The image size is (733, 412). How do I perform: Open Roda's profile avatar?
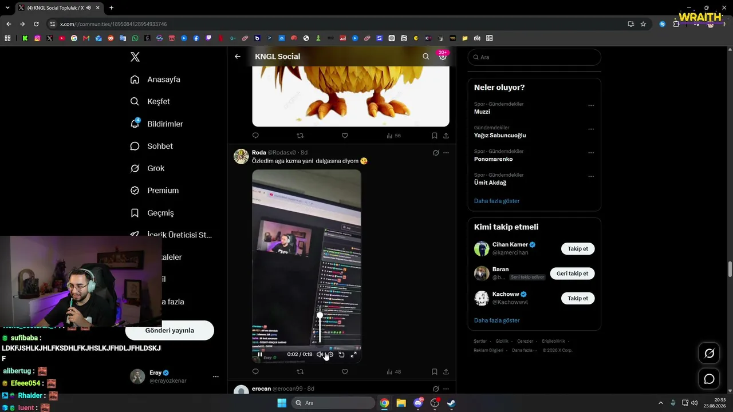(x=241, y=156)
